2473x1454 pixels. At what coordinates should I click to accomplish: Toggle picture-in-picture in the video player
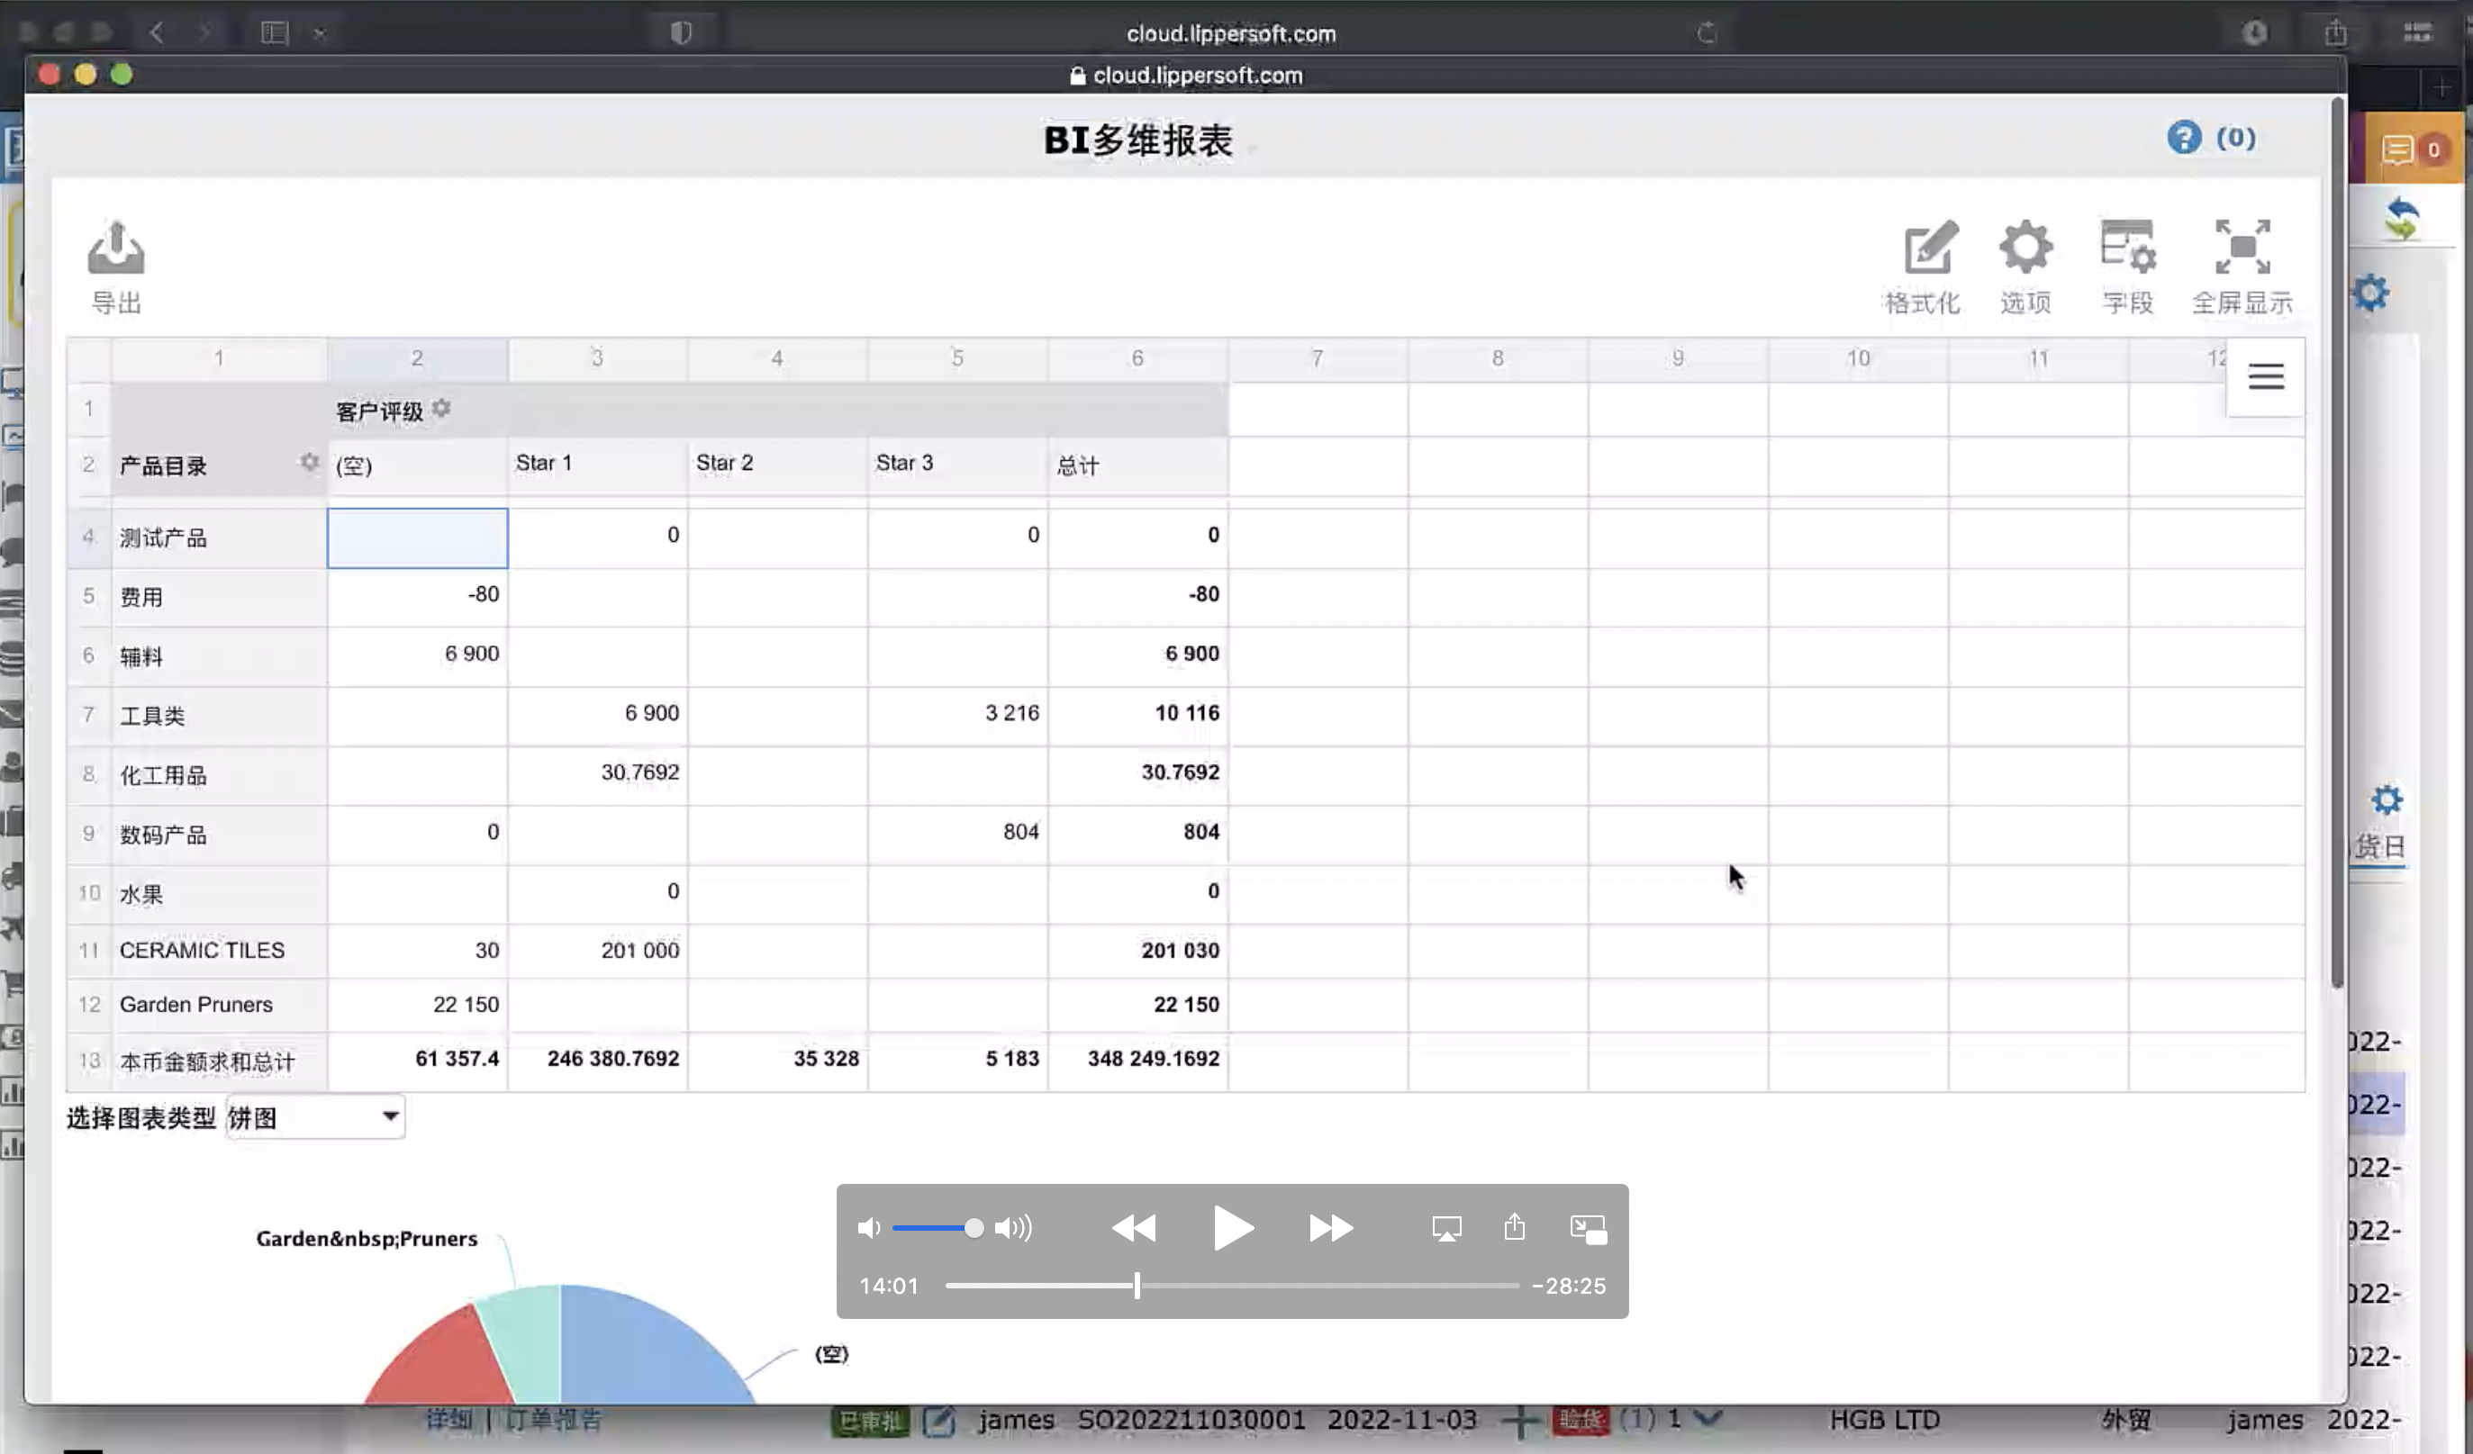(1588, 1228)
